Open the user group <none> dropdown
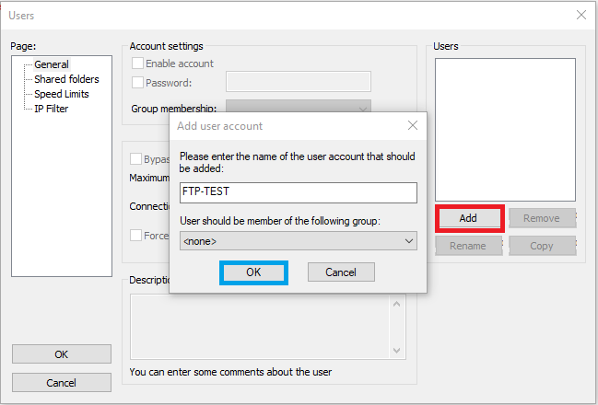The height and width of the screenshot is (405, 598). coord(299,241)
